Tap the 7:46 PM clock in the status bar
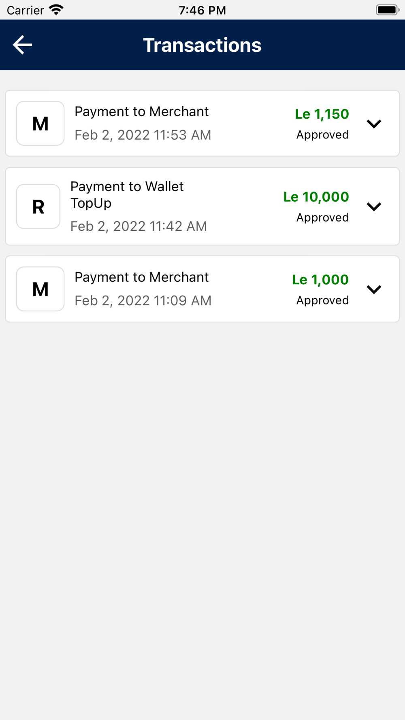 click(202, 10)
